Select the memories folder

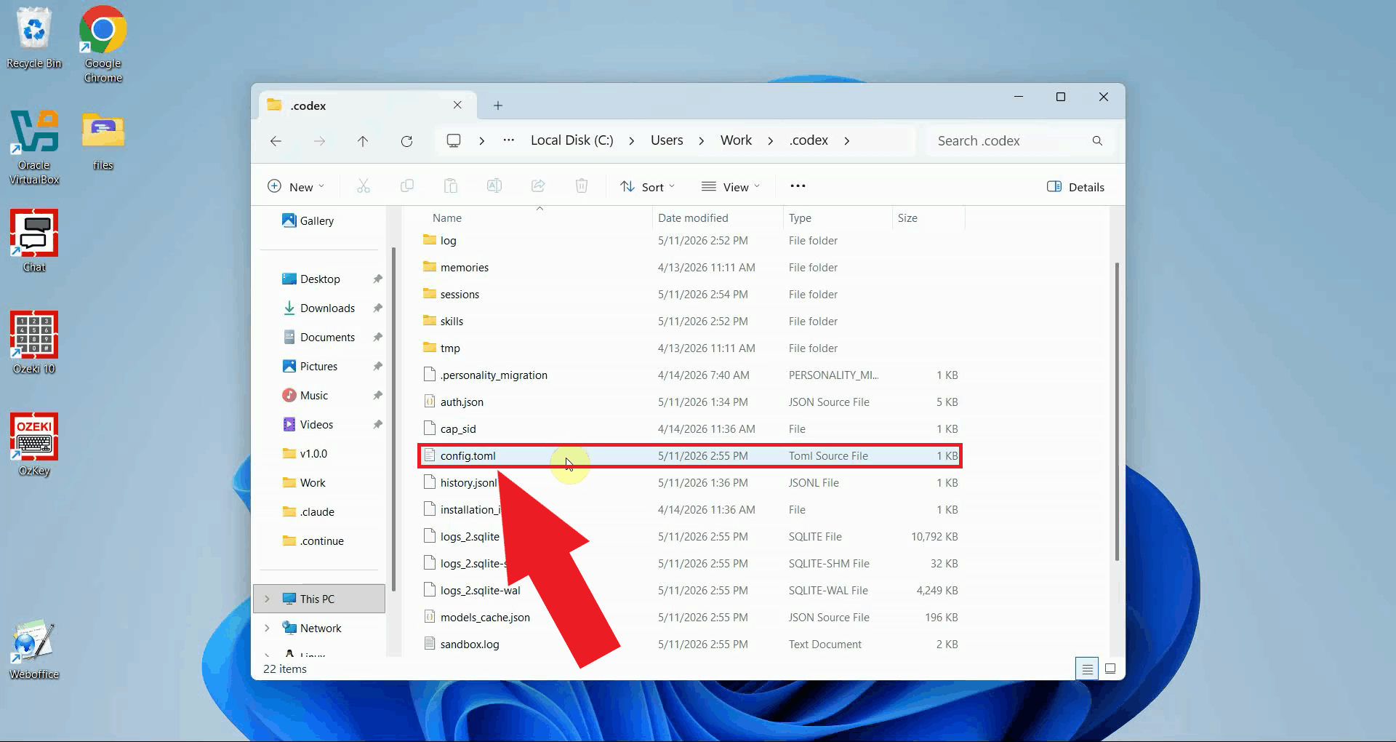[690, 267]
